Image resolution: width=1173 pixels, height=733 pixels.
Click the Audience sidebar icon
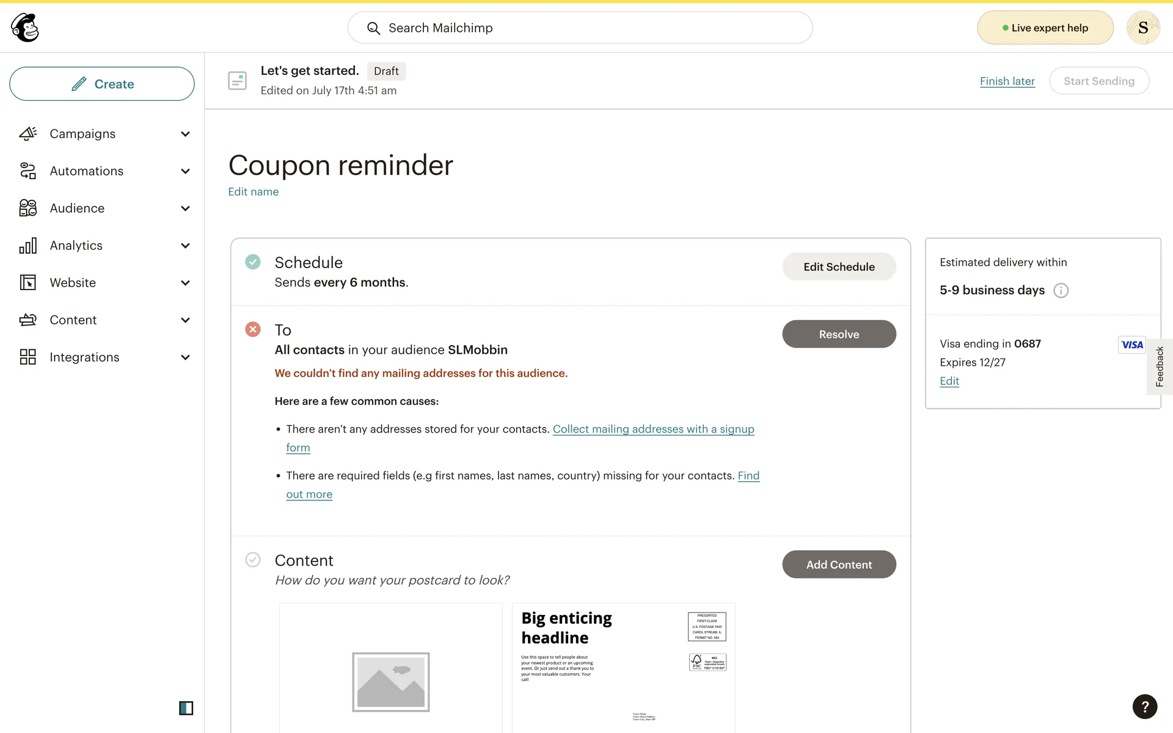click(x=28, y=208)
